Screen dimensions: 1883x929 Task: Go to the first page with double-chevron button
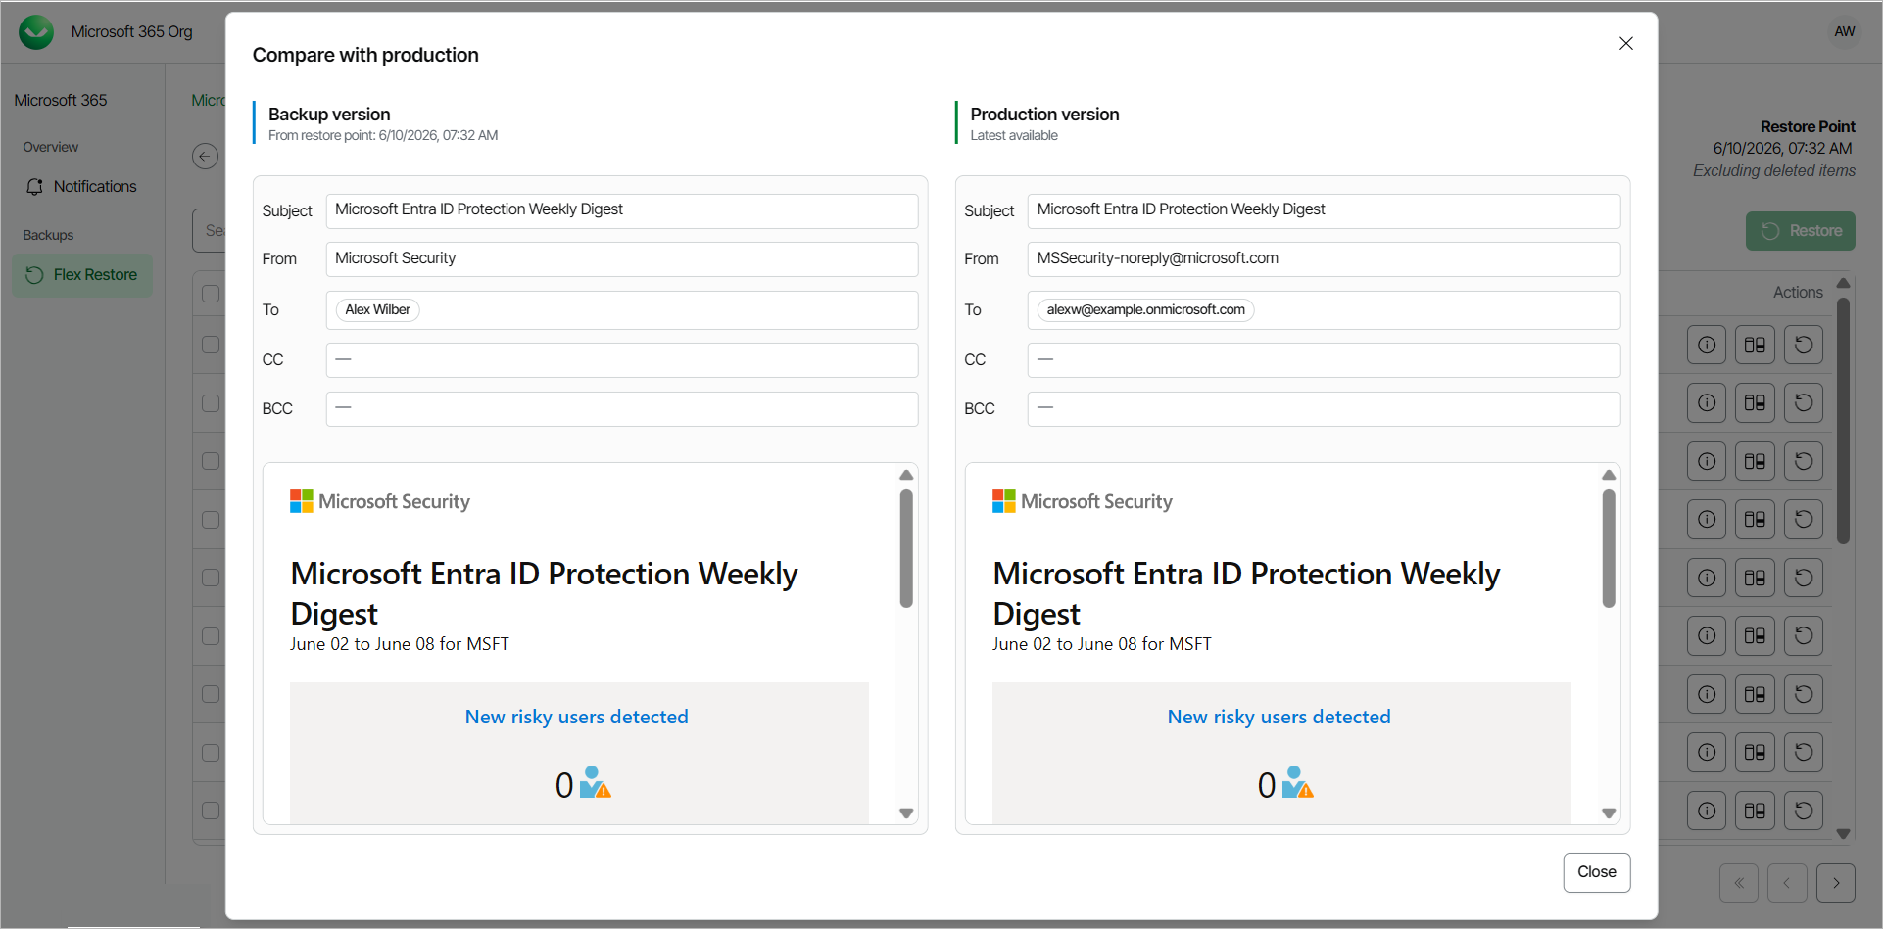pos(1738,883)
